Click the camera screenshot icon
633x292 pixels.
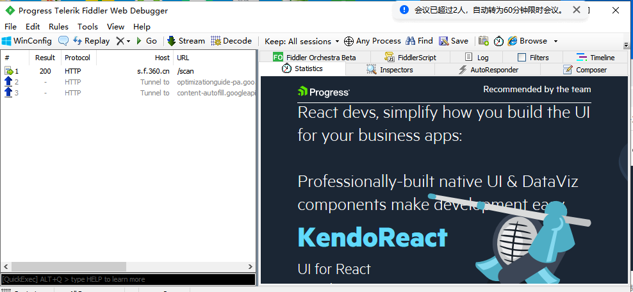click(484, 41)
